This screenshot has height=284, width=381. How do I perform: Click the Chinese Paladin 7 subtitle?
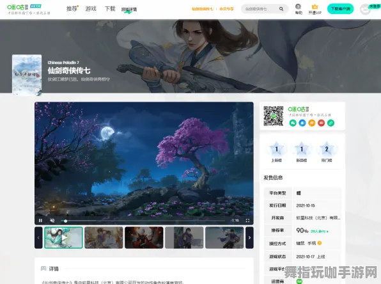tap(63, 63)
